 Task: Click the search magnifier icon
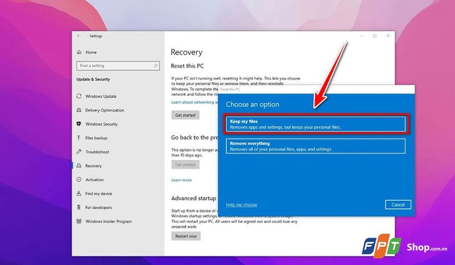tap(155, 66)
